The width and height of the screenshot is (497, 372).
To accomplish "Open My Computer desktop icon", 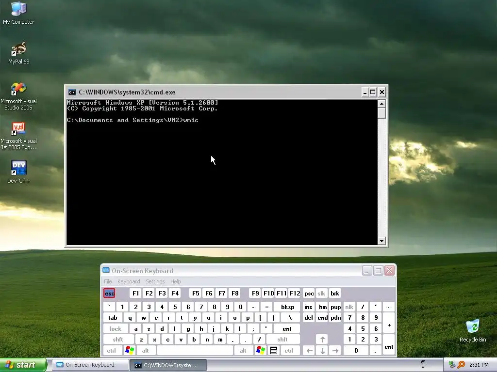I will [x=18, y=13].
